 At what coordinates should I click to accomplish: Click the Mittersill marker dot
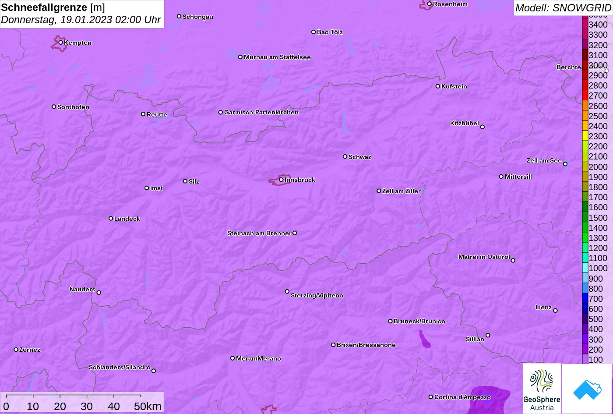(x=501, y=177)
